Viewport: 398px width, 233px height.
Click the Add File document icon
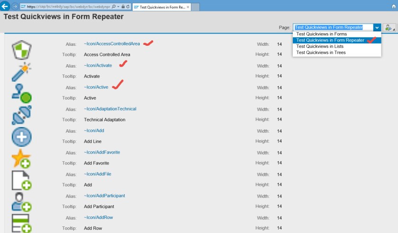pyautogui.click(x=22, y=181)
